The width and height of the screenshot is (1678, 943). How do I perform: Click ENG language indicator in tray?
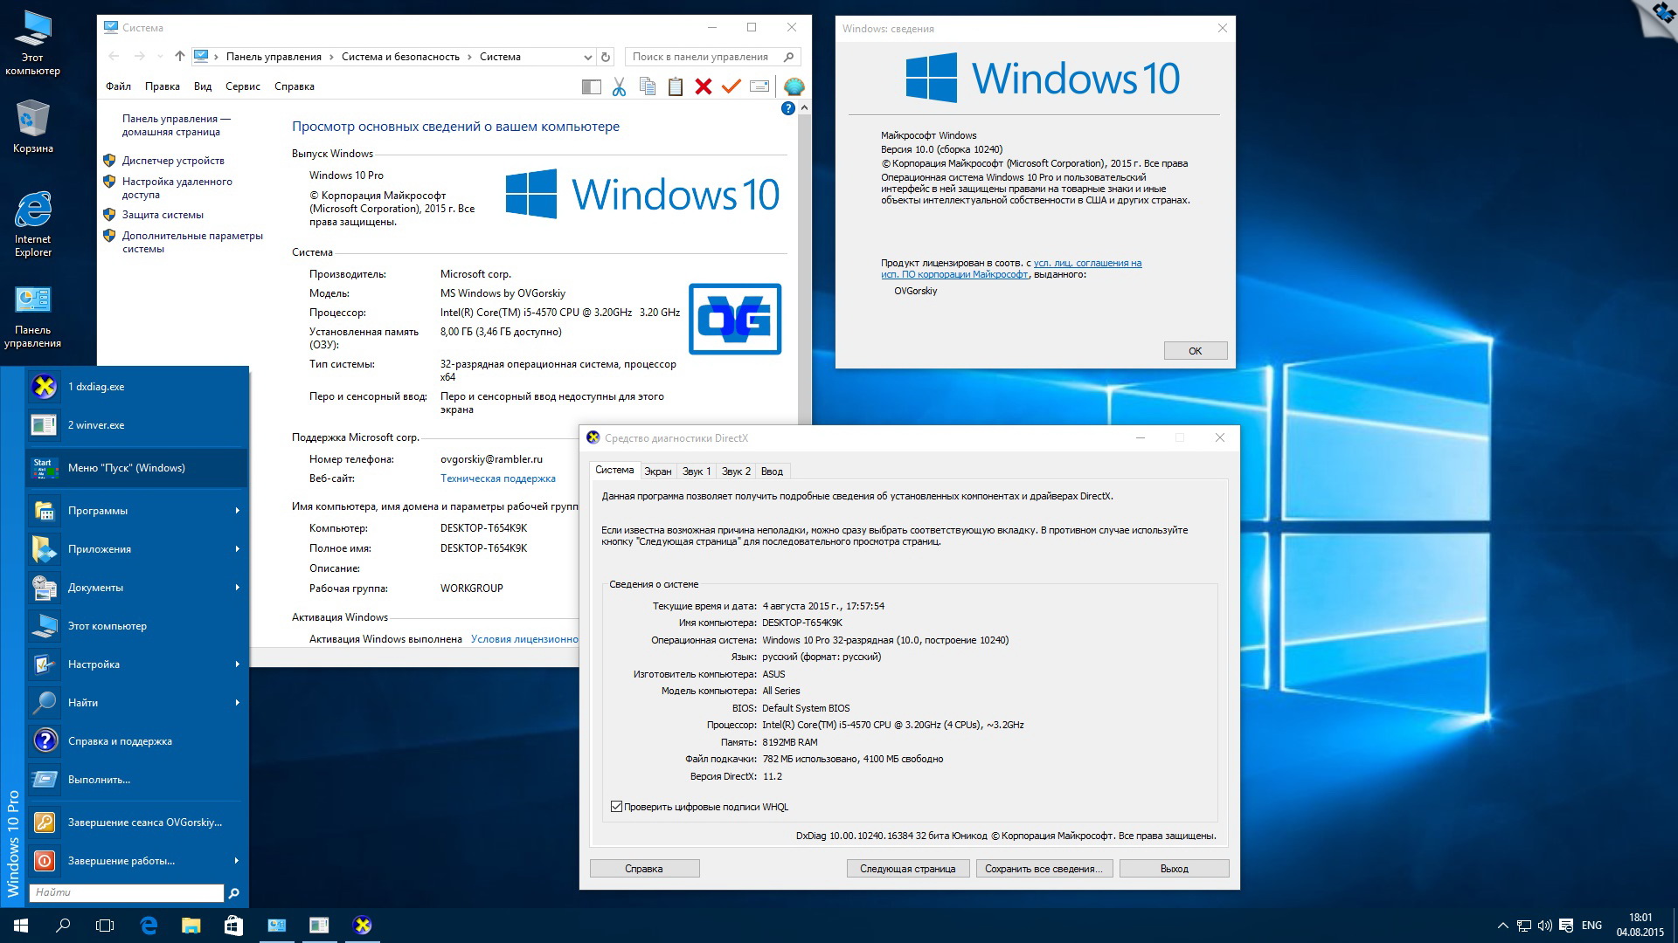[1591, 926]
